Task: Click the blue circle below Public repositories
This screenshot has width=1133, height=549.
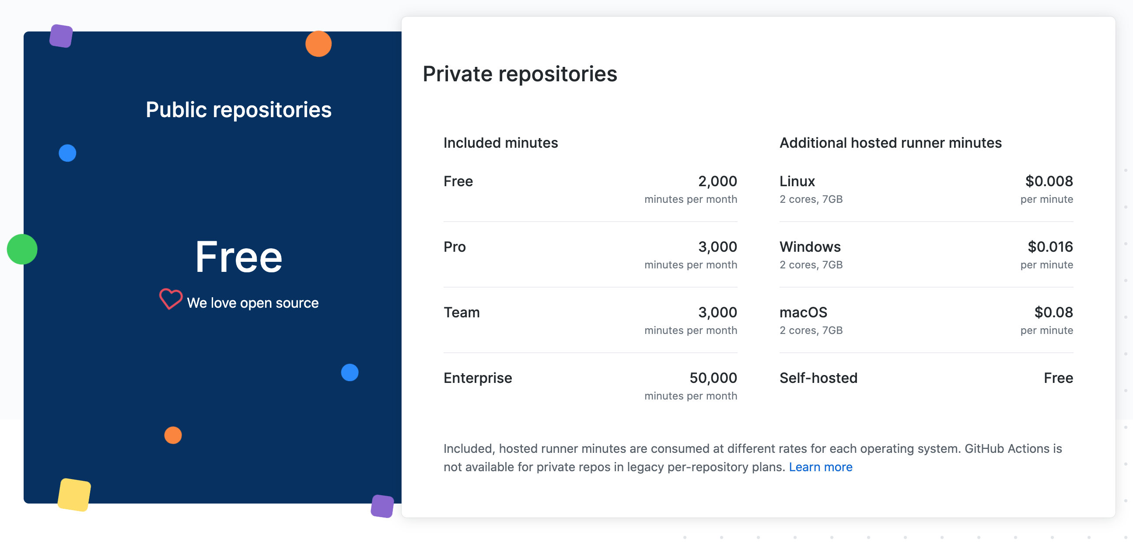Action: click(67, 153)
